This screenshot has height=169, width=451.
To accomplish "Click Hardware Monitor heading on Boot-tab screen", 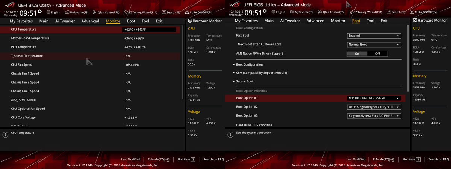I will (430, 21).
